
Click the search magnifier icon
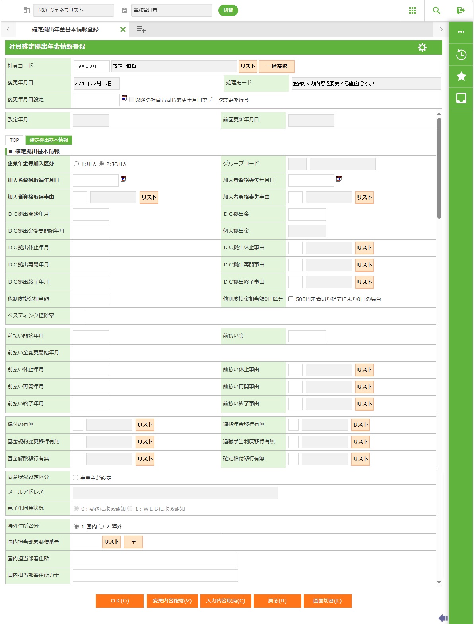coord(437,10)
